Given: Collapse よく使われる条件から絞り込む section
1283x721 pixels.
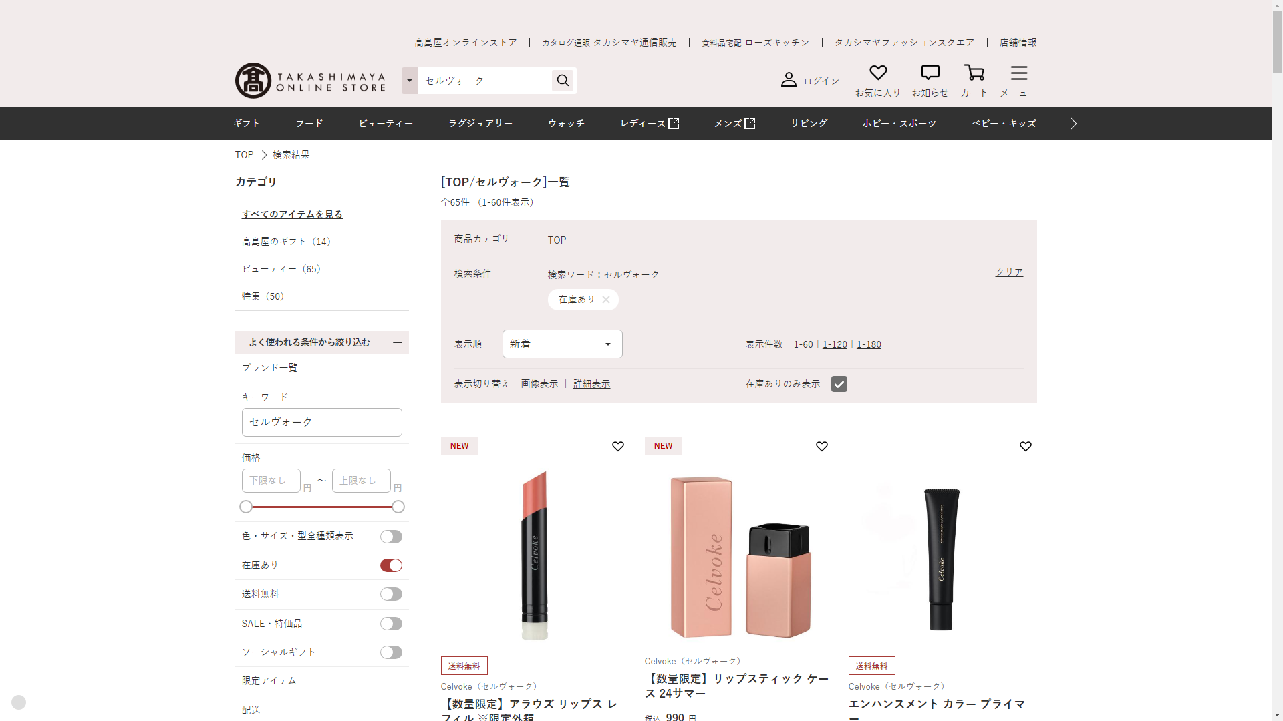Looking at the screenshot, I should pos(398,342).
